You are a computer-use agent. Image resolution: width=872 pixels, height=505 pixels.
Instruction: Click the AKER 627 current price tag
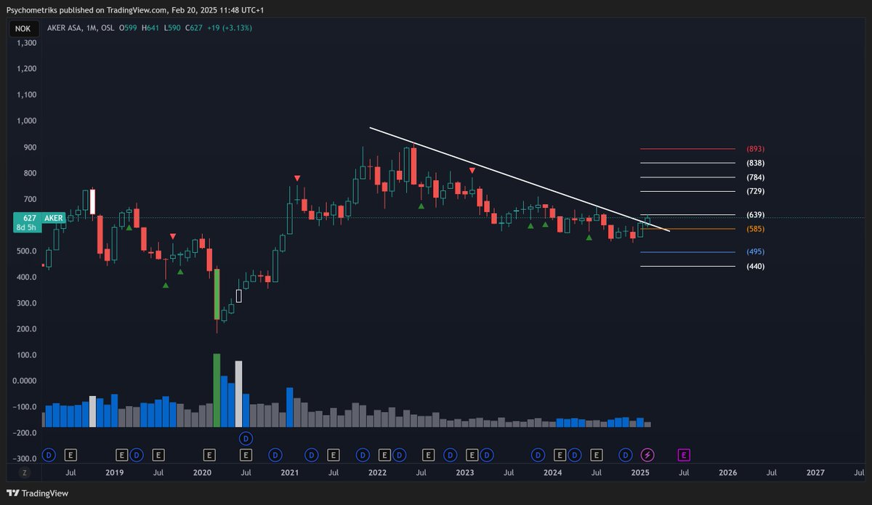click(x=39, y=217)
